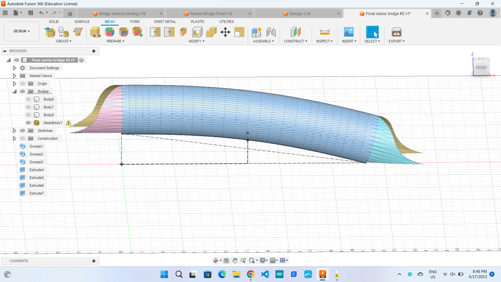Click the Undo arrow icon

pos(41,13)
